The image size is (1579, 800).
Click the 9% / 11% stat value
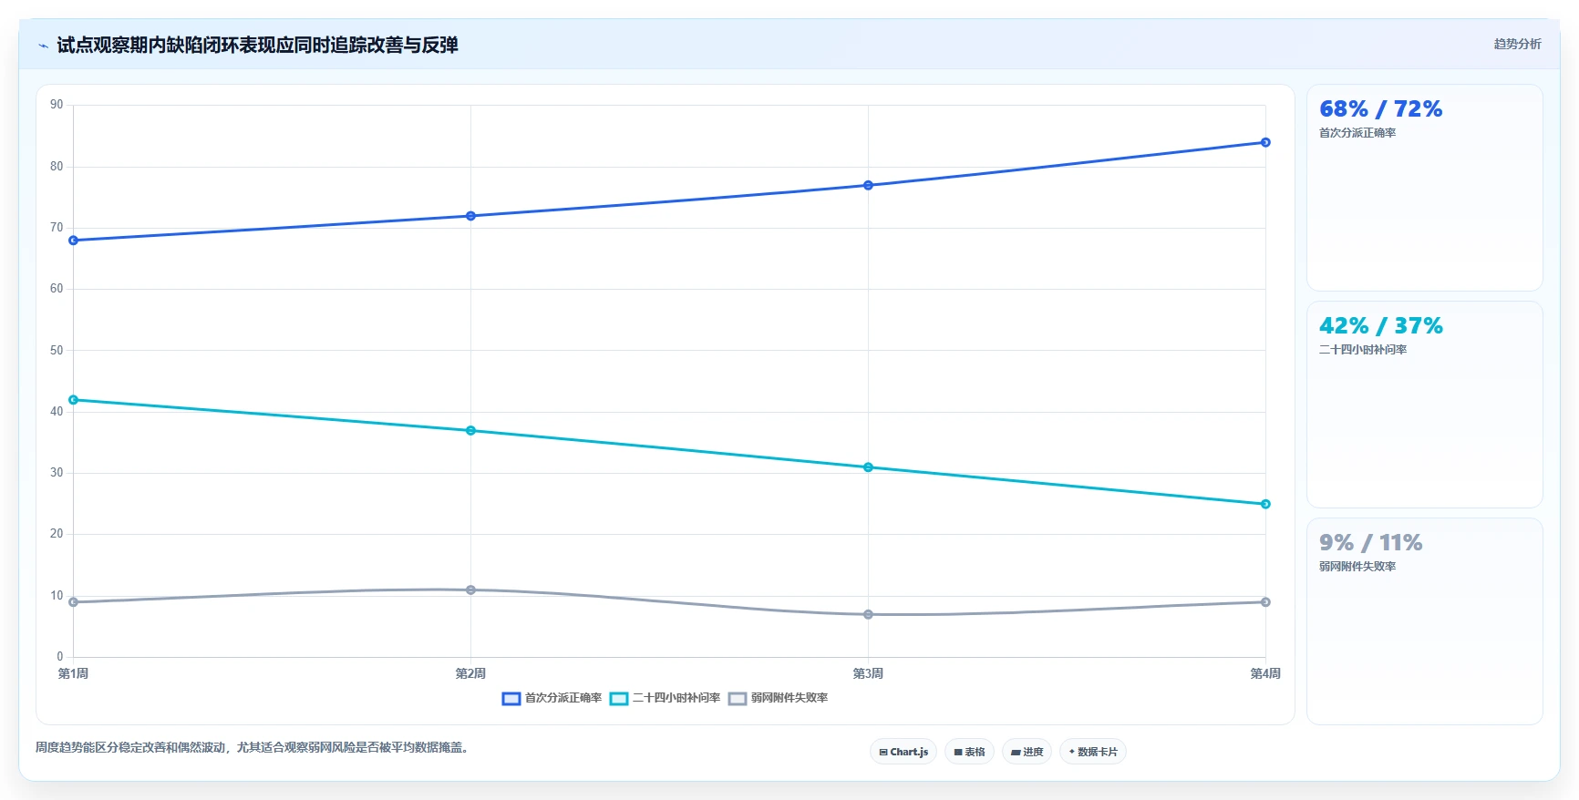[x=1370, y=543]
